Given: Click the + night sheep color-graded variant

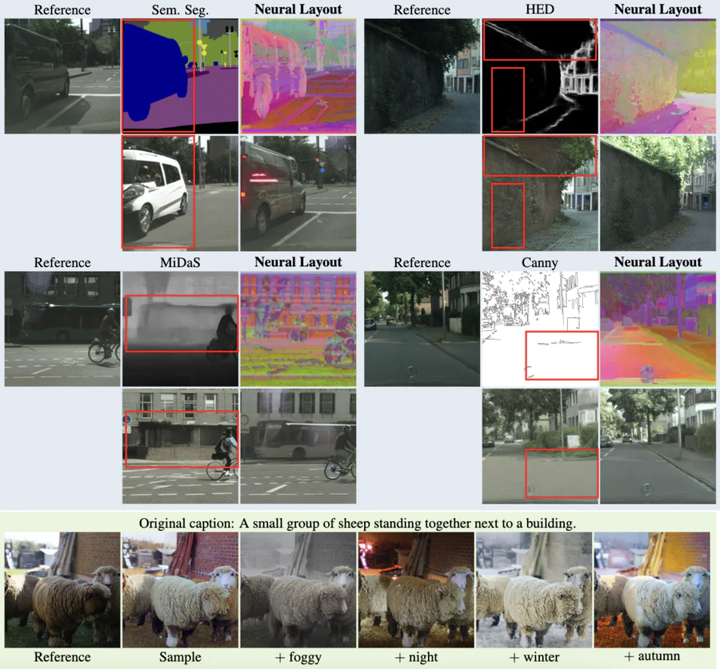Looking at the screenshot, I should point(416,589).
